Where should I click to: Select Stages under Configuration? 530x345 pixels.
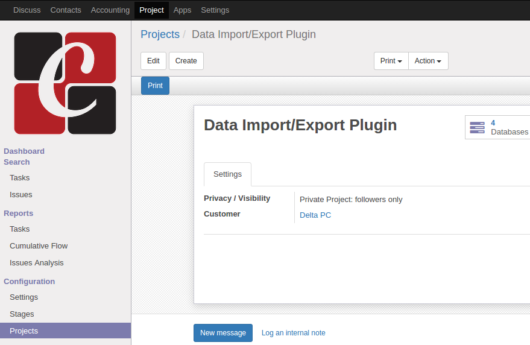[22, 314]
